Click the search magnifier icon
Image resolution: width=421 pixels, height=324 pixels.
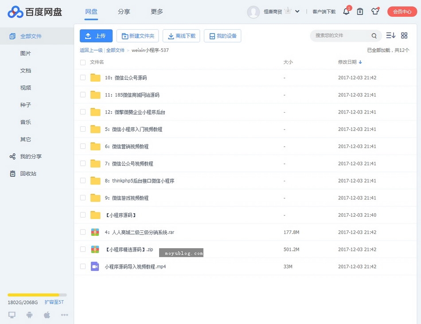[374, 36]
